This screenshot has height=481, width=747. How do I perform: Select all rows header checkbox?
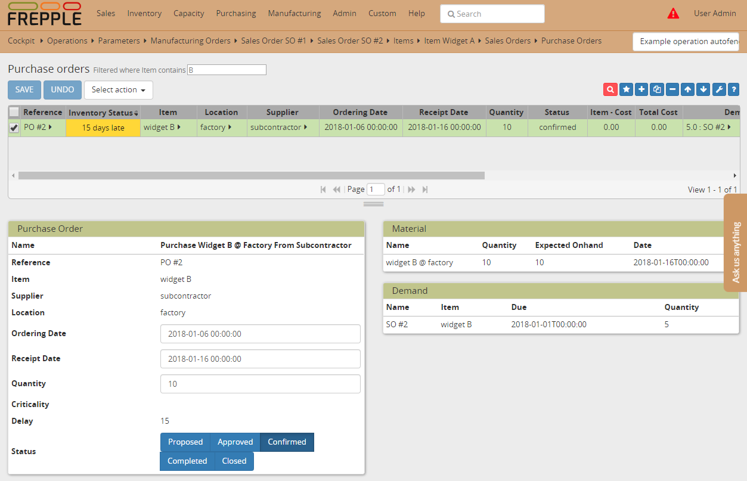(x=13, y=111)
